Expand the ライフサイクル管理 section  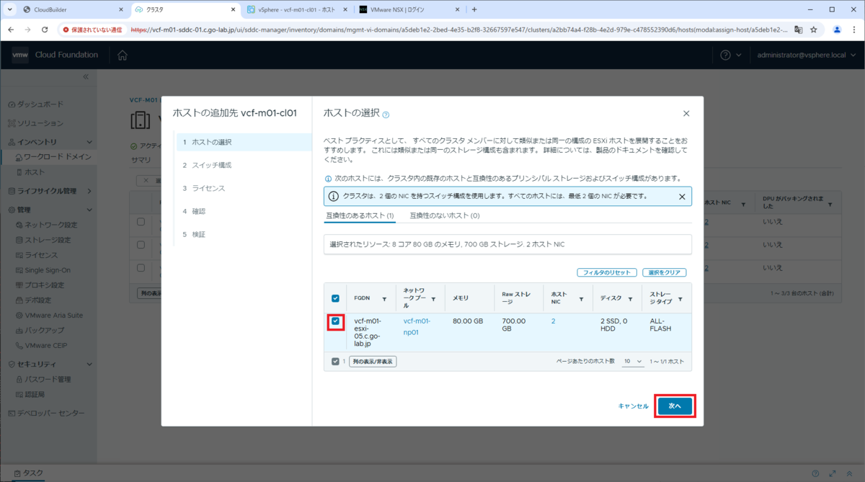coord(89,191)
